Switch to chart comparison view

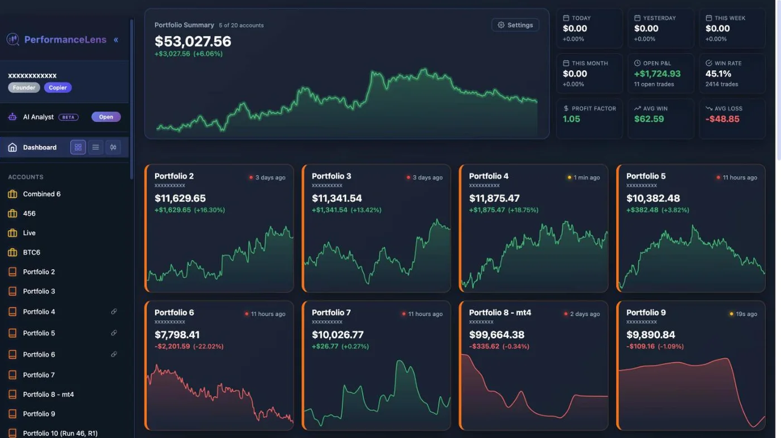tap(113, 147)
